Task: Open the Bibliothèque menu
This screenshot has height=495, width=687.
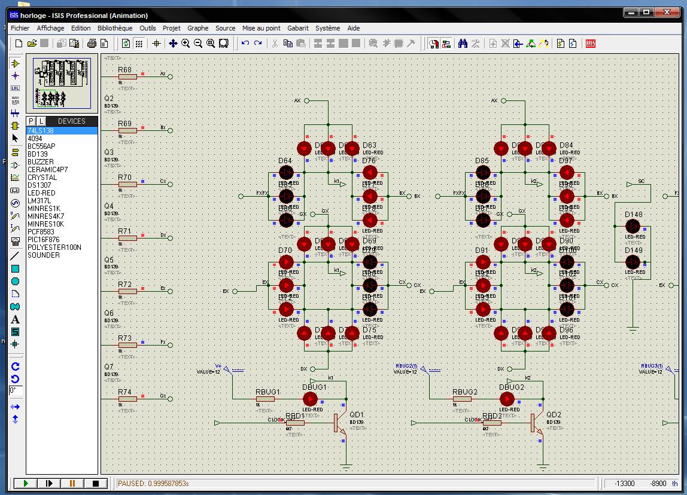Action: coord(115,28)
